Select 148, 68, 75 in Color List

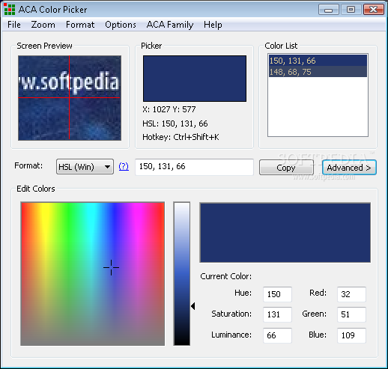pos(318,72)
